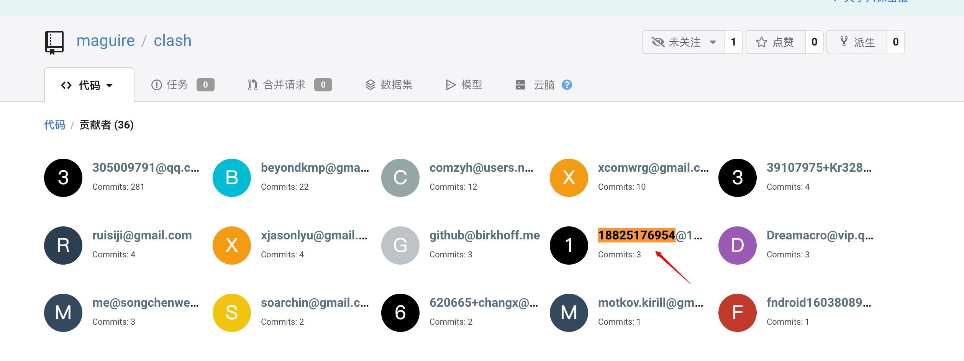Expand the 未关注 dropdown arrow
This screenshot has width=964, height=361.
(x=713, y=42)
